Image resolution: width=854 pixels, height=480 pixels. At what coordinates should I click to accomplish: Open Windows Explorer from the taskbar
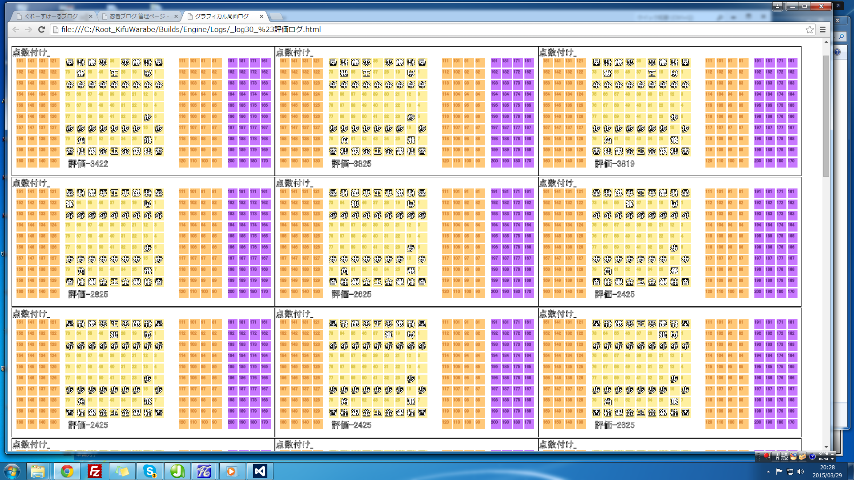pos(38,471)
